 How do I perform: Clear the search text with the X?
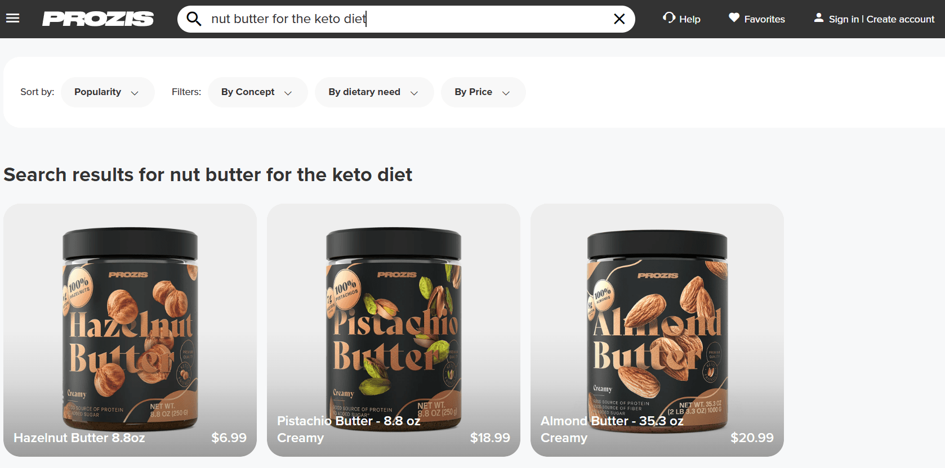[x=619, y=19]
